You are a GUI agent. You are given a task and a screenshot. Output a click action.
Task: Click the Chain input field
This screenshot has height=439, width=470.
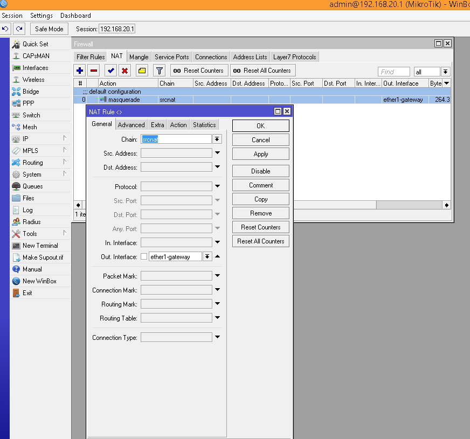click(177, 139)
